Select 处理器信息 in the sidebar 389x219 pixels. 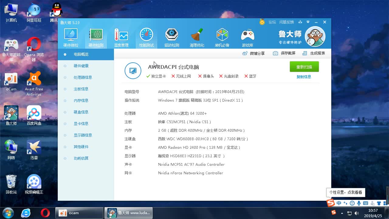[x=86, y=78]
